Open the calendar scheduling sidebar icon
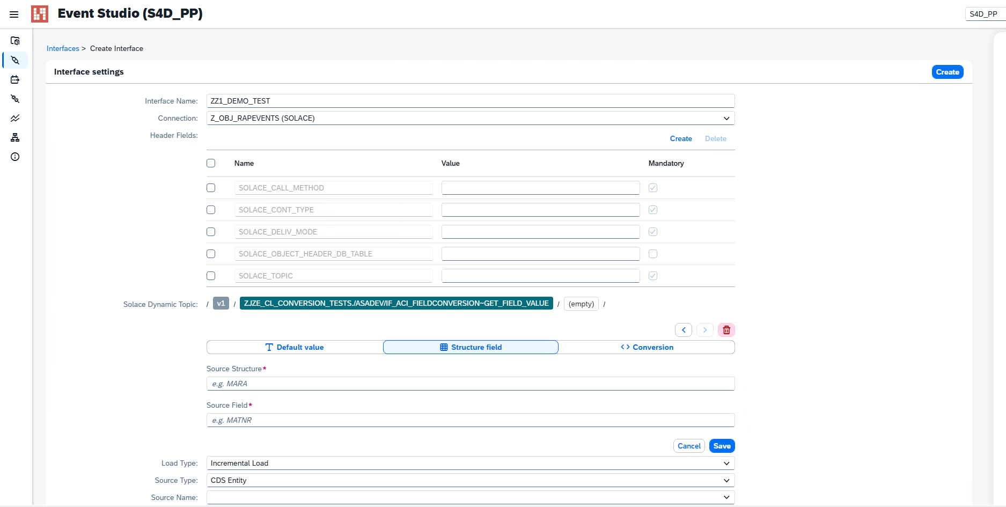Screen dimensions: 1006x507 15,79
